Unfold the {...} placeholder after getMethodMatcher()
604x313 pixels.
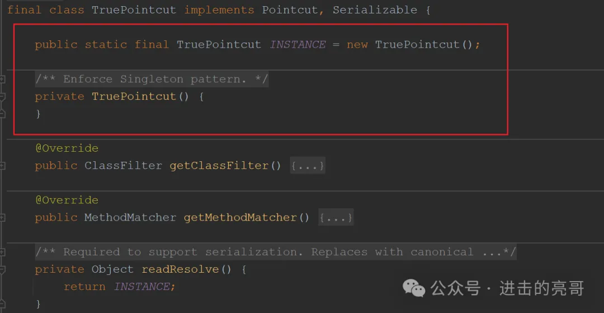click(x=336, y=217)
